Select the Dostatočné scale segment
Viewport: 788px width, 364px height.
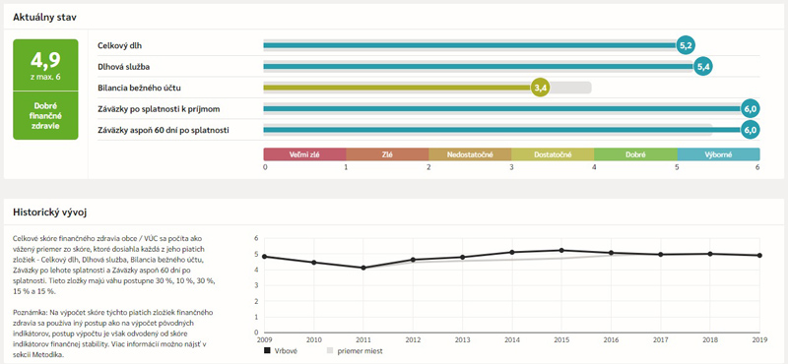pyautogui.click(x=553, y=154)
